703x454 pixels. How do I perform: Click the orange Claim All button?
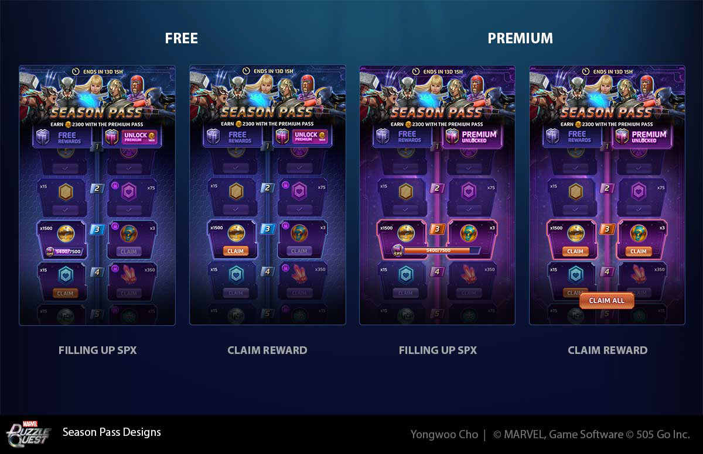click(x=607, y=300)
